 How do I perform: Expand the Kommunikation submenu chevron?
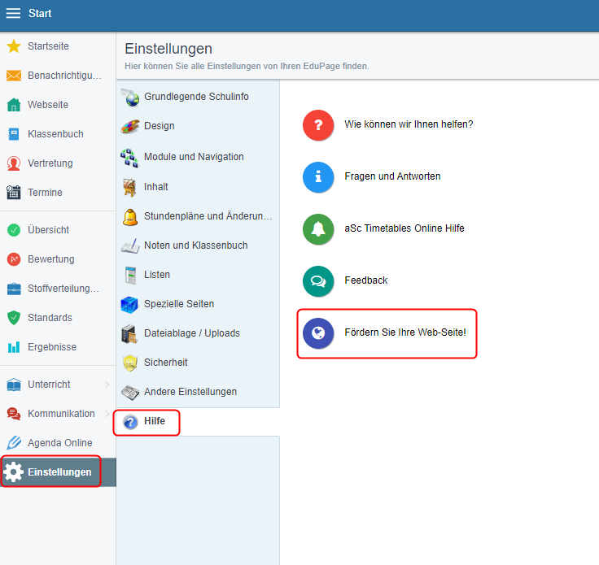click(x=107, y=414)
